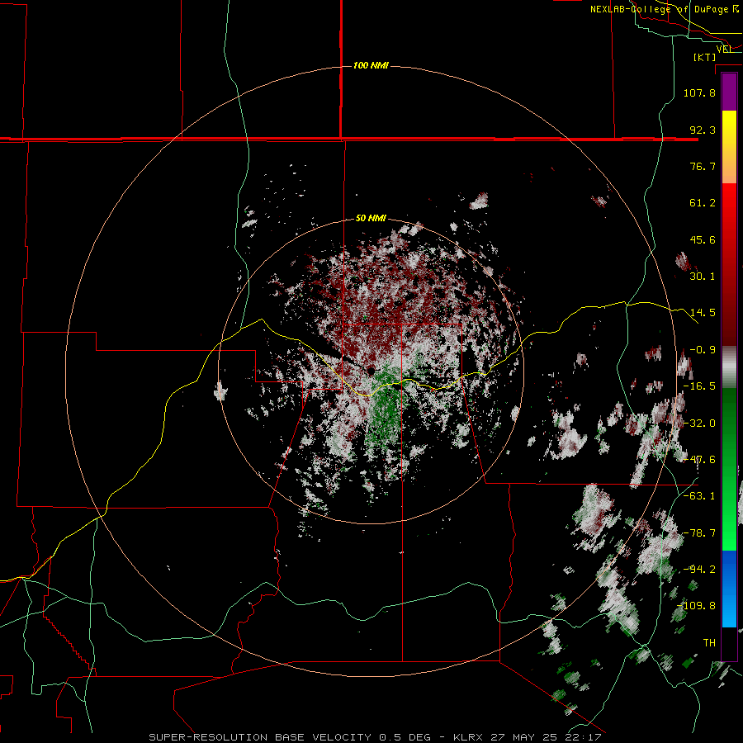Click the "-94.2" velocity scale value

(x=699, y=570)
